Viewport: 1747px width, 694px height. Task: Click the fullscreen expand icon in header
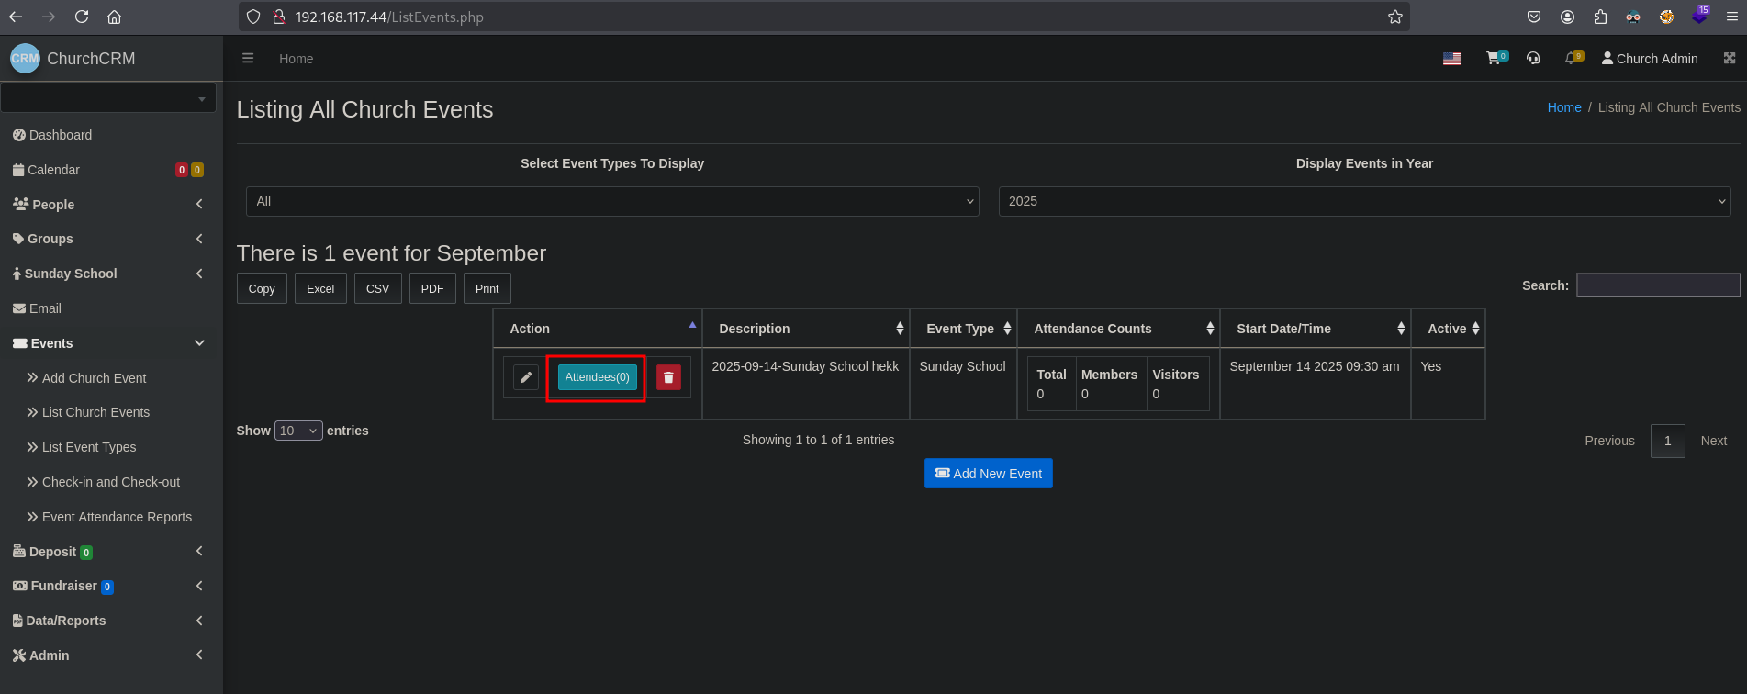click(x=1730, y=59)
